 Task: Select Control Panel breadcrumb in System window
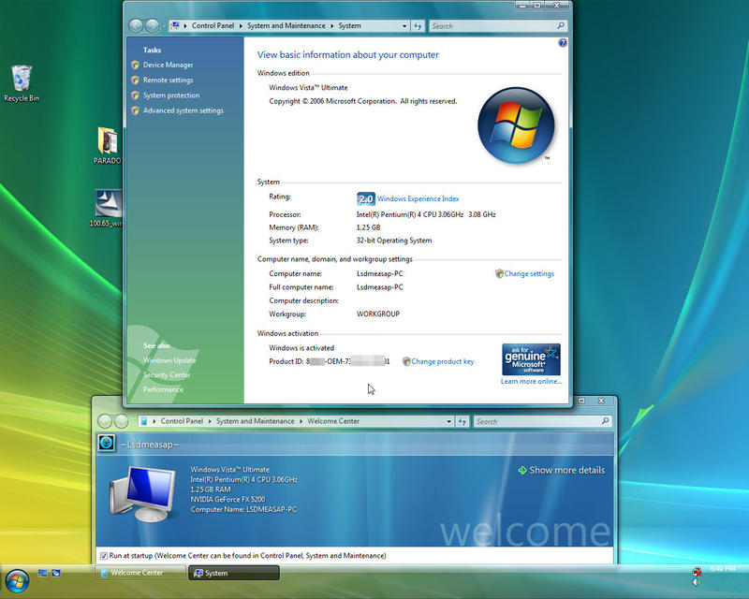point(213,26)
